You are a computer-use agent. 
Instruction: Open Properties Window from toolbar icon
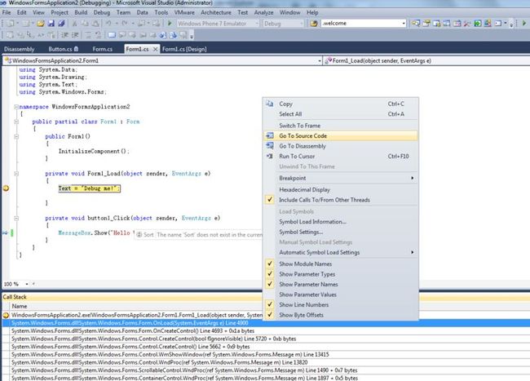point(426,24)
